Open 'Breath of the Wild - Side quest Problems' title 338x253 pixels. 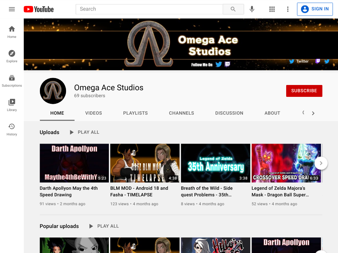[207, 191]
